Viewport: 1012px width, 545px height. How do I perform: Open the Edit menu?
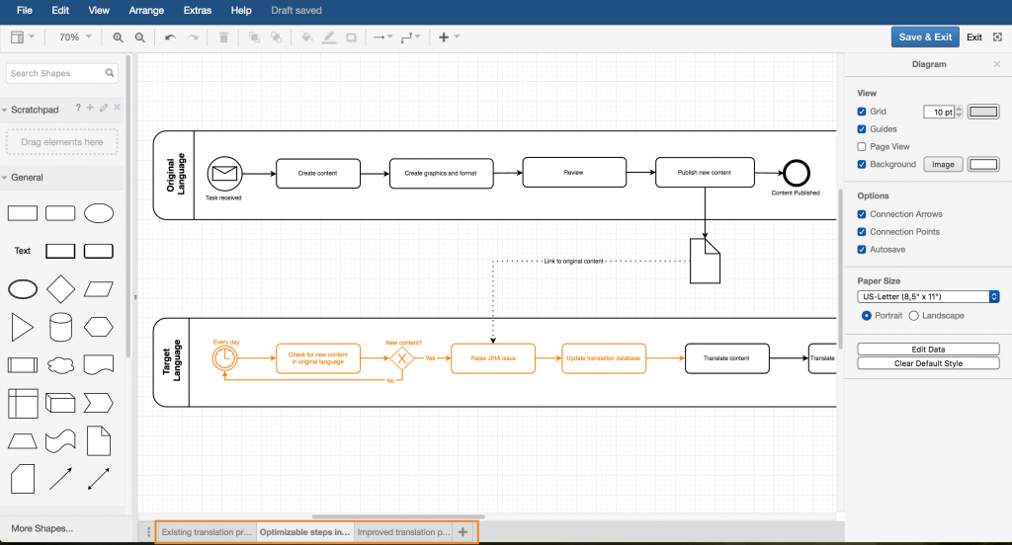pos(60,10)
